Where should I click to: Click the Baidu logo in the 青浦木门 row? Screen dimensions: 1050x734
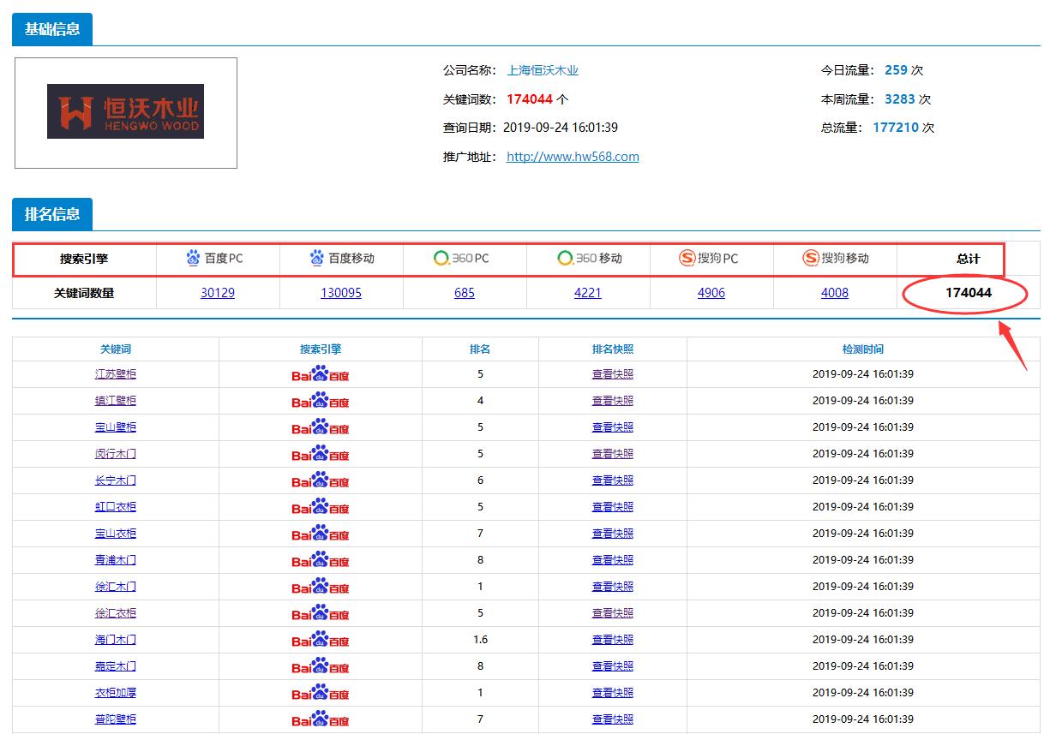(x=321, y=560)
